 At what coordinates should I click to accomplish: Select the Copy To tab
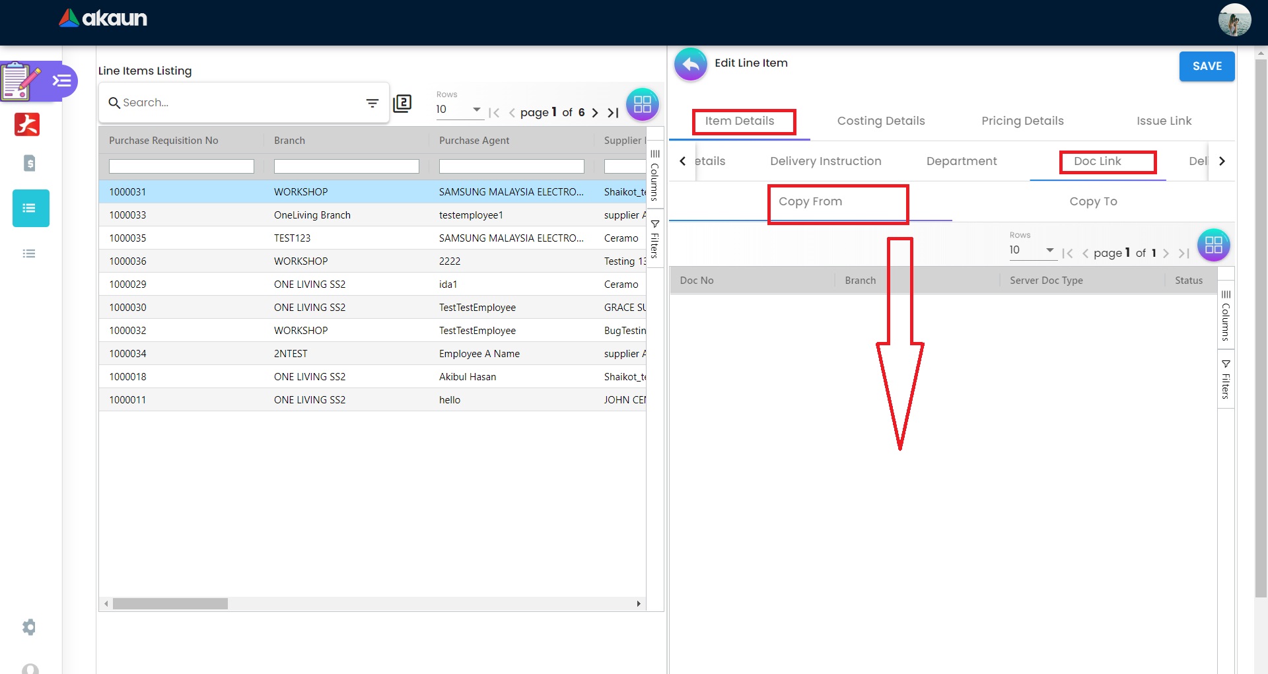point(1093,201)
